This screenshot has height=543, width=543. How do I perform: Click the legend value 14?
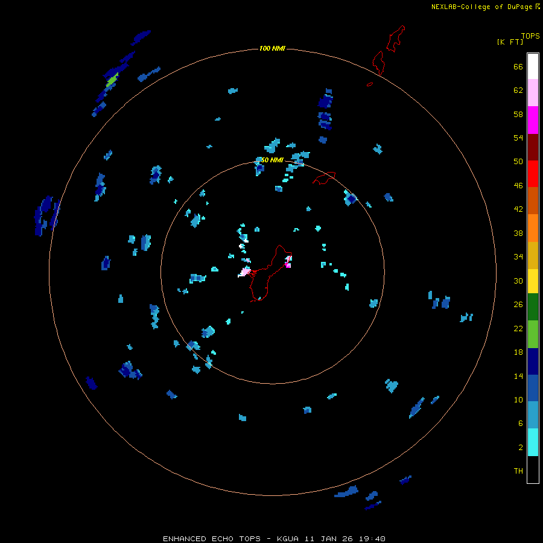pos(518,376)
